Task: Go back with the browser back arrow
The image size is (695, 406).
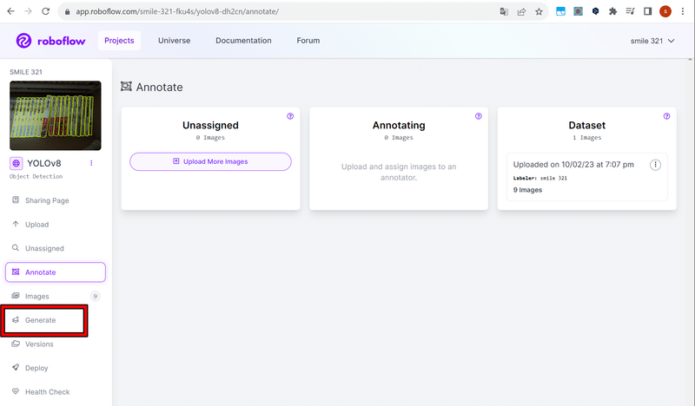Action: (10, 11)
